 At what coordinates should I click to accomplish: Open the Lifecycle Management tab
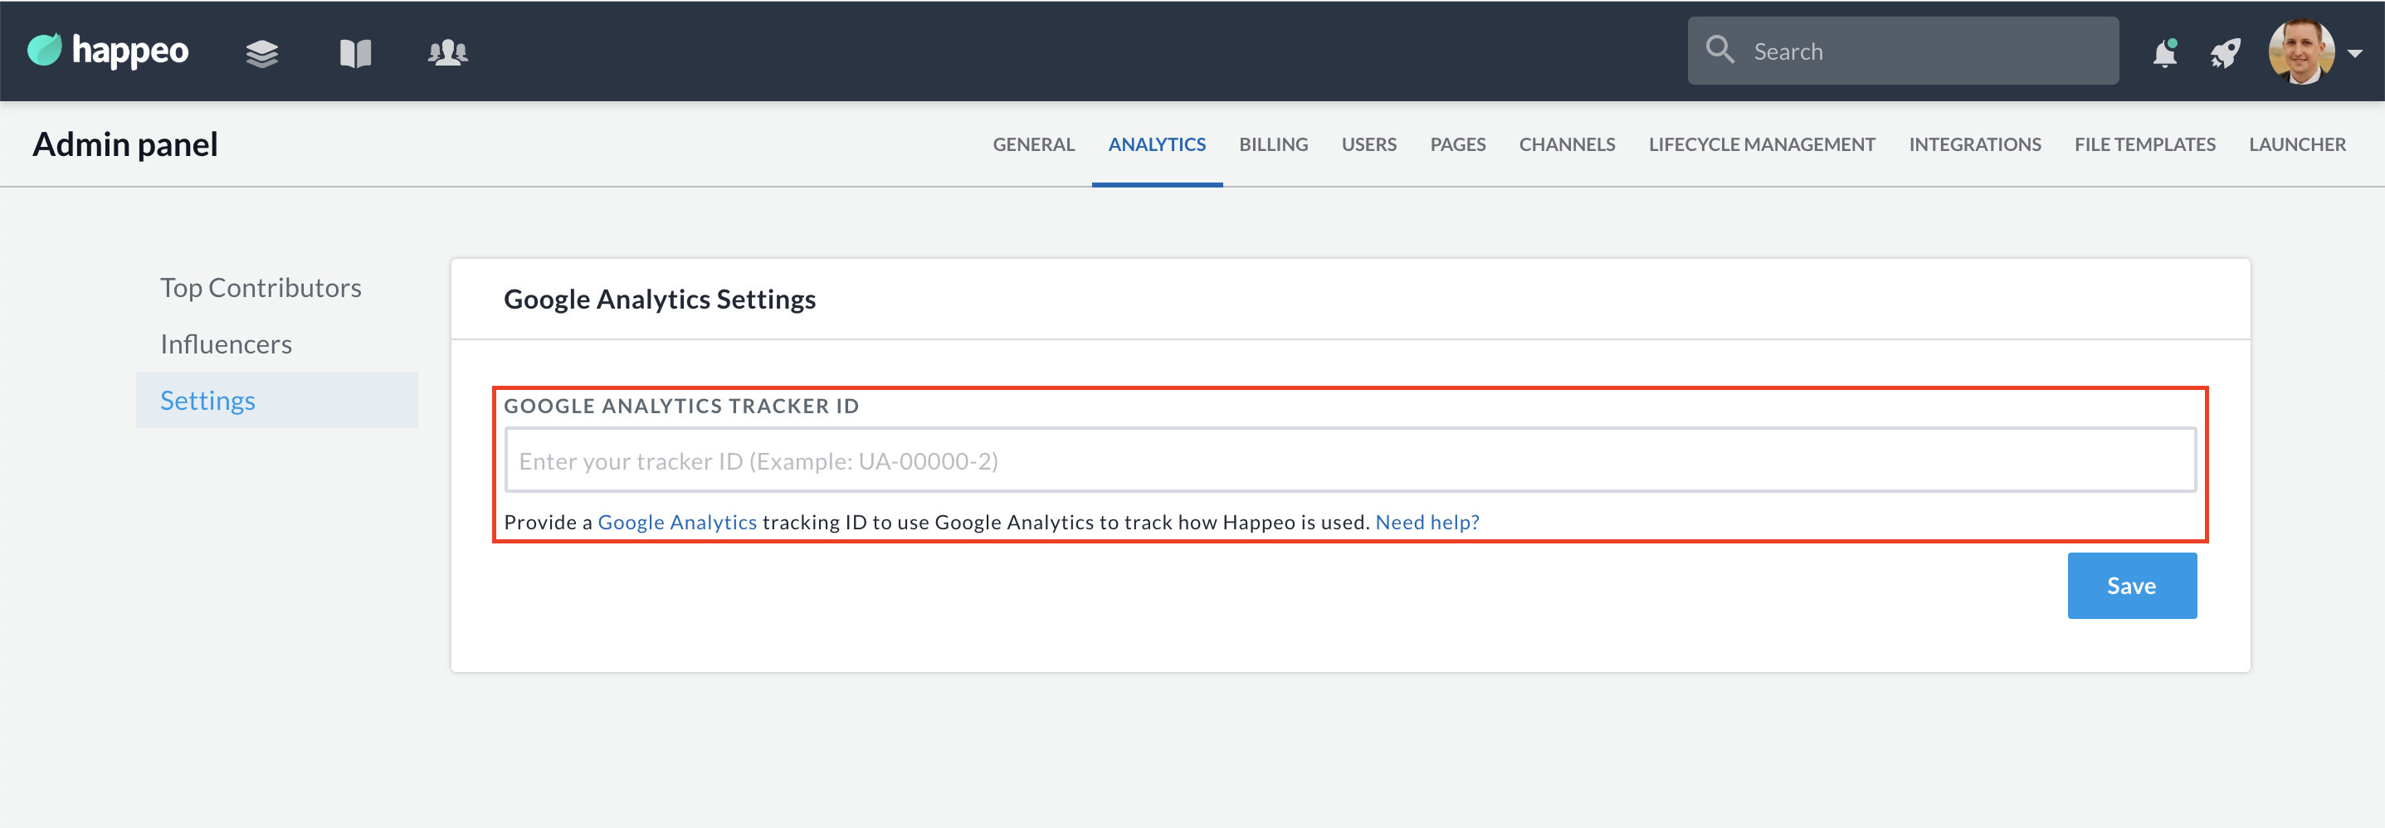click(x=1761, y=144)
